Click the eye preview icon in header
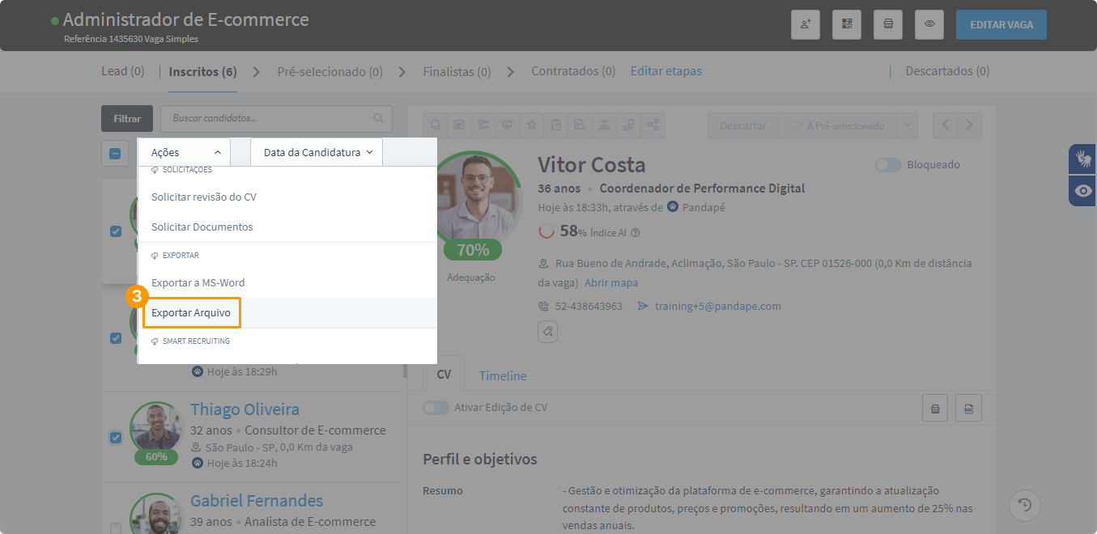Screen dimensions: 1097x534 (929, 24)
